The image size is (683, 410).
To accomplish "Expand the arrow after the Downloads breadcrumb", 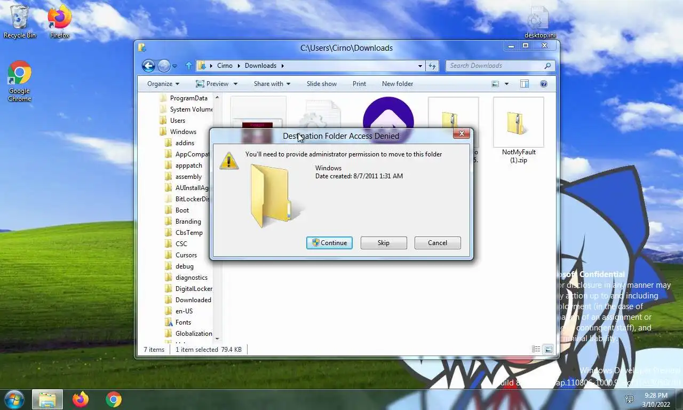I will point(283,66).
